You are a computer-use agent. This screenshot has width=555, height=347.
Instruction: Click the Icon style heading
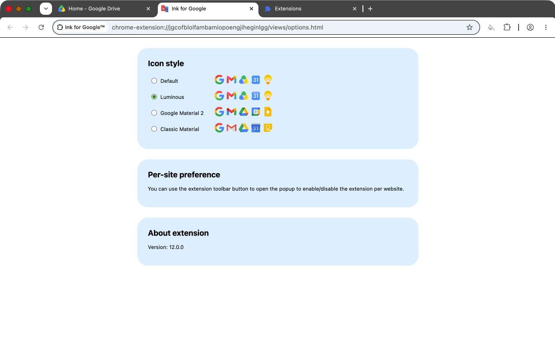(x=166, y=63)
